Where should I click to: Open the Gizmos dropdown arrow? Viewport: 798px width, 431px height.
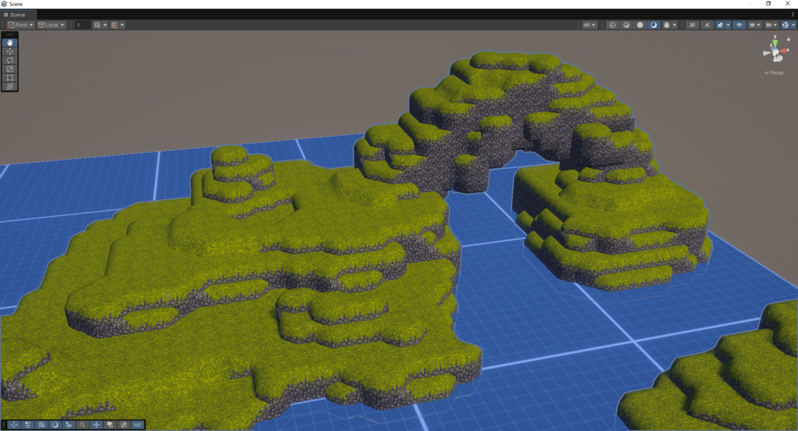point(793,25)
